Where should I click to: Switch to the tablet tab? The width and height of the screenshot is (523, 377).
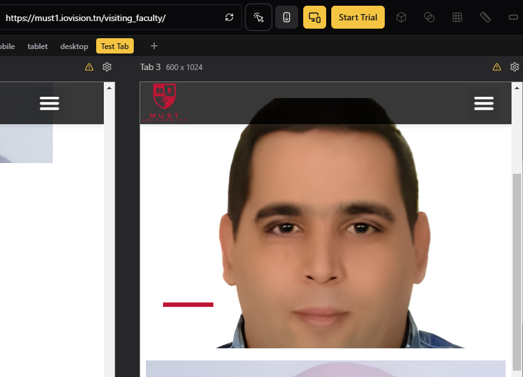(38, 46)
